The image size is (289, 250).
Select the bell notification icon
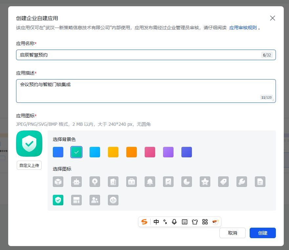pyautogui.click(x=150, y=182)
